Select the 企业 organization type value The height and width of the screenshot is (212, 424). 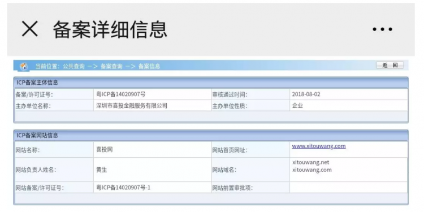point(297,106)
